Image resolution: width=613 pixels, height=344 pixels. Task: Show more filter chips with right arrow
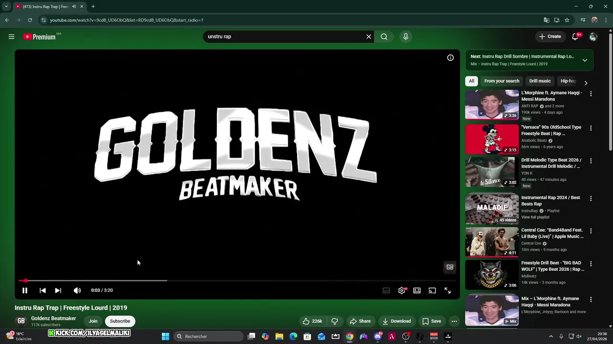(586, 83)
